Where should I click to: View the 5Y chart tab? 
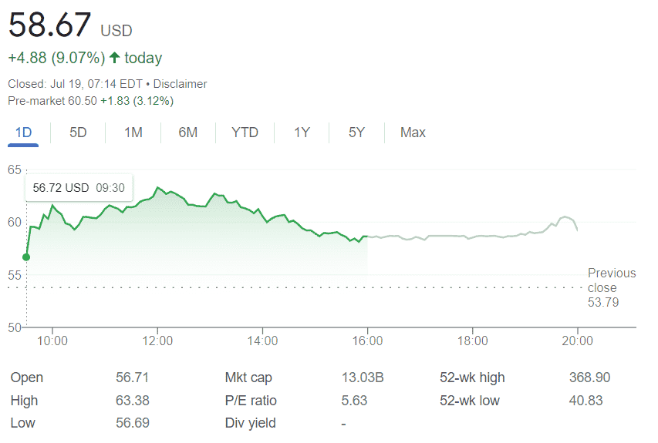(356, 133)
